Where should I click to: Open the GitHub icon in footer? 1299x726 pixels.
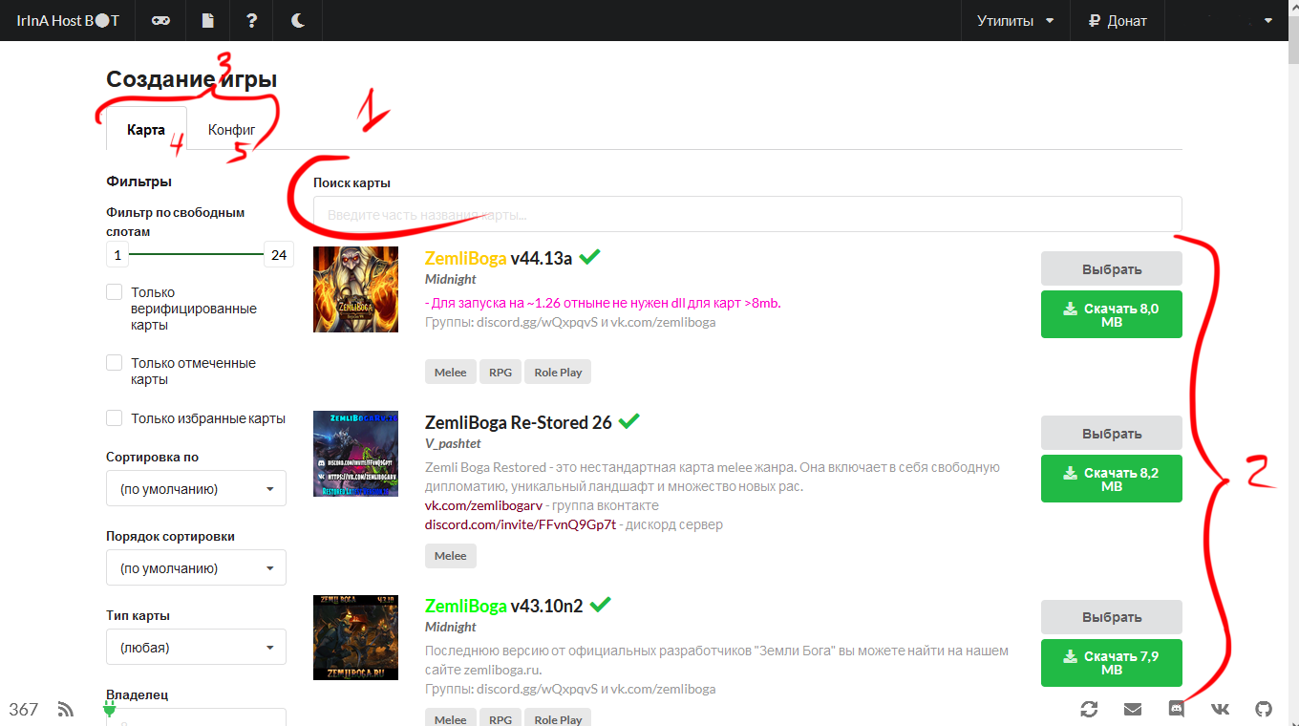tap(1264, 709)
